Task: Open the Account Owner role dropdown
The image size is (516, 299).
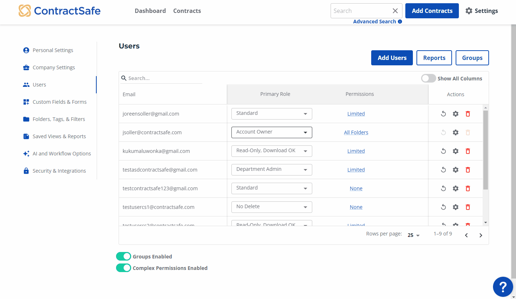Action: (272, 132)
